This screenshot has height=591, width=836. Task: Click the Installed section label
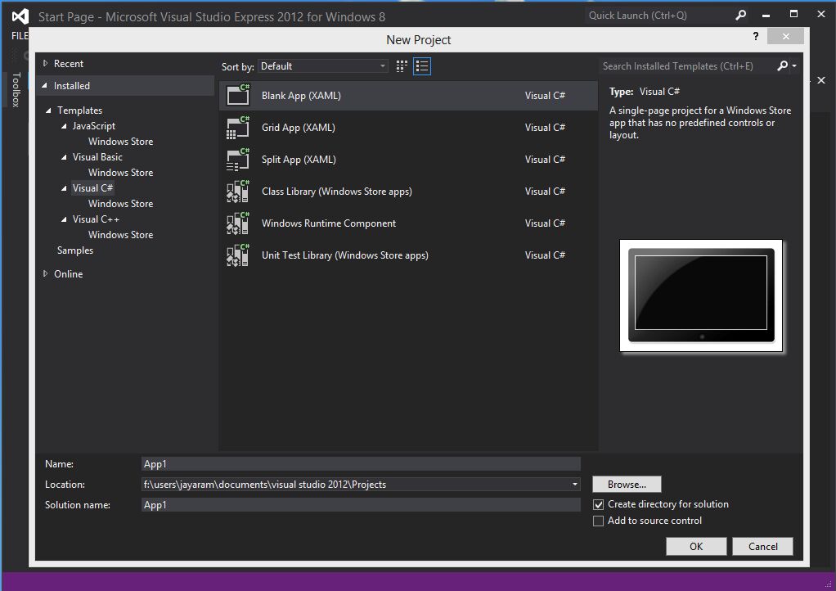[x=71, y=85]
